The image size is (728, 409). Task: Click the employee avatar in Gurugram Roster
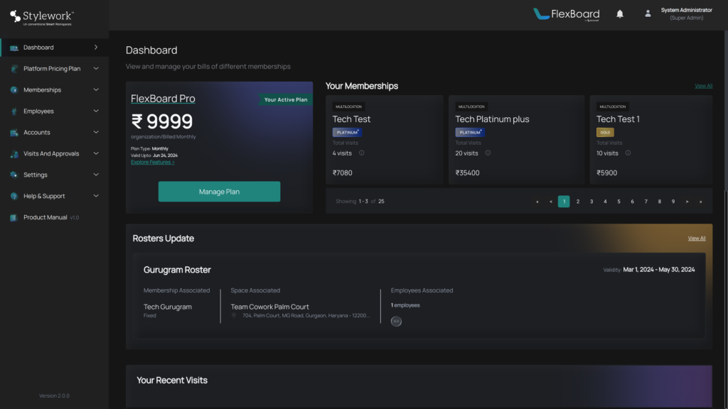[396, 321]
